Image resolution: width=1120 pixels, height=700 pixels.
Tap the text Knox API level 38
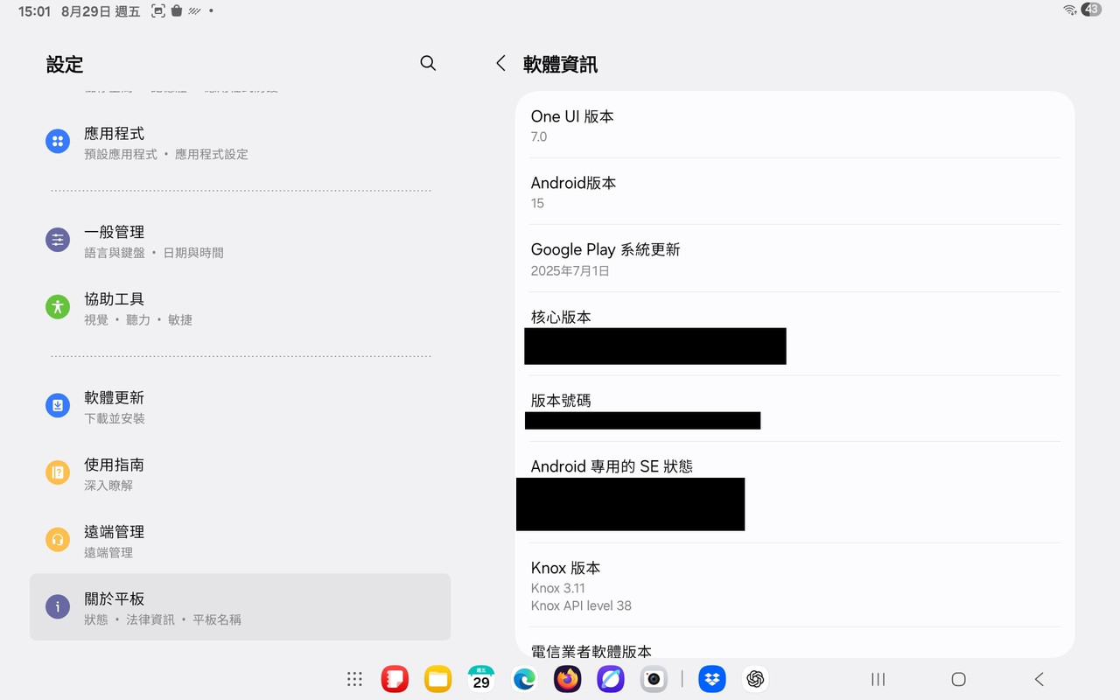tap(581, 605)
